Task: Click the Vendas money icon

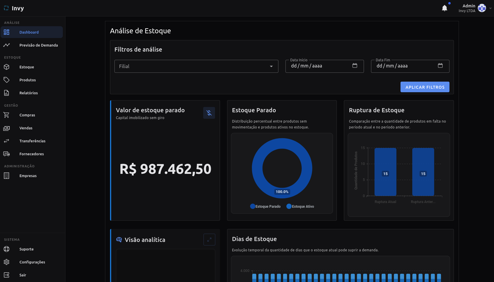Action: 6,128
